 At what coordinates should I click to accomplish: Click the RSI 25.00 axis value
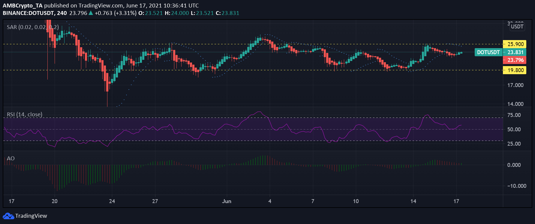pos(514,144)
